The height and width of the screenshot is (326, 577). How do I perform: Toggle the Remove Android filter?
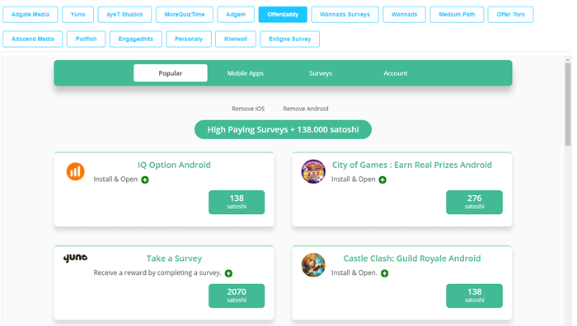[306, 109]
